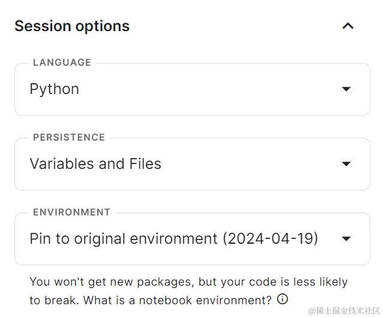Click the Environment dropdown arrow

(346, 239)
